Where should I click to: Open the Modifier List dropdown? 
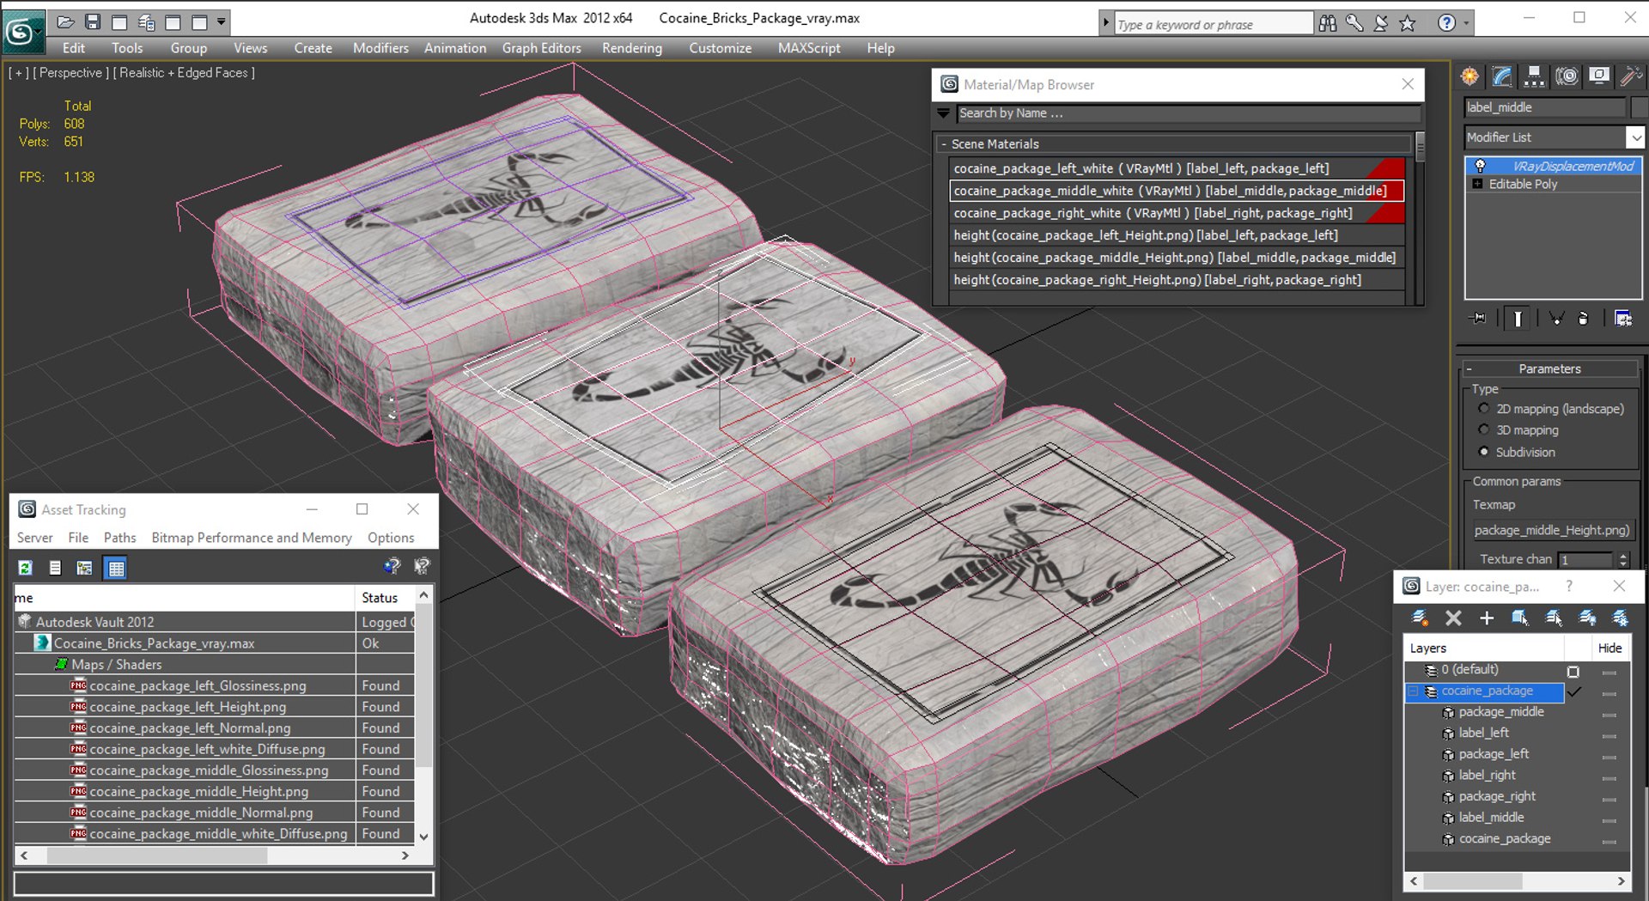pyautogui.click(x=1635, y=137)
